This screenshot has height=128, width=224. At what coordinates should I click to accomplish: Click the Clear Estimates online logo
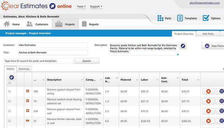36,6
